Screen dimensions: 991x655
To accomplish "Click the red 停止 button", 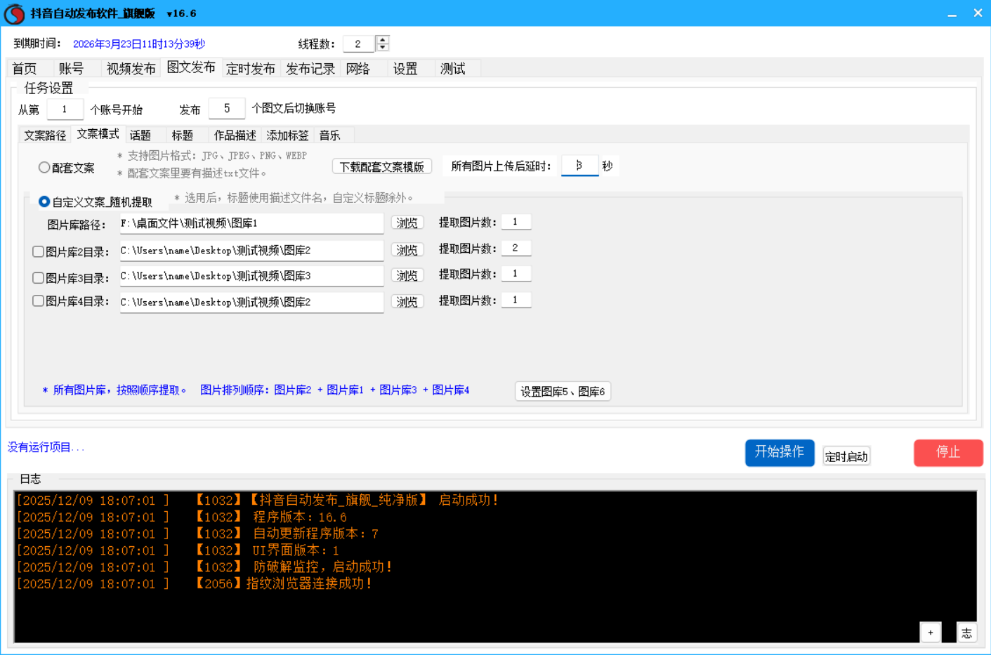I will [947, 453].
